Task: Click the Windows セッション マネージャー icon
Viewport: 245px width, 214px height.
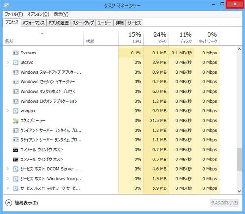Action: tap(15, 82)
